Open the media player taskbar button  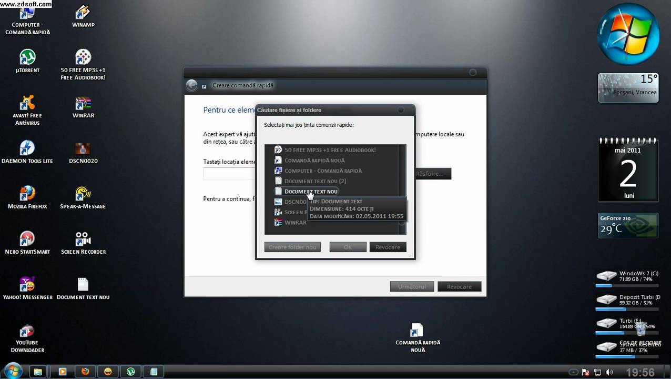coord(62,372)
